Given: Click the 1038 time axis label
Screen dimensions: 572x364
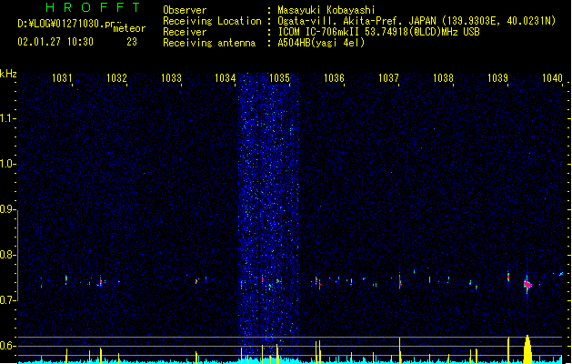Looking at the screenshot, I should 443,77.
